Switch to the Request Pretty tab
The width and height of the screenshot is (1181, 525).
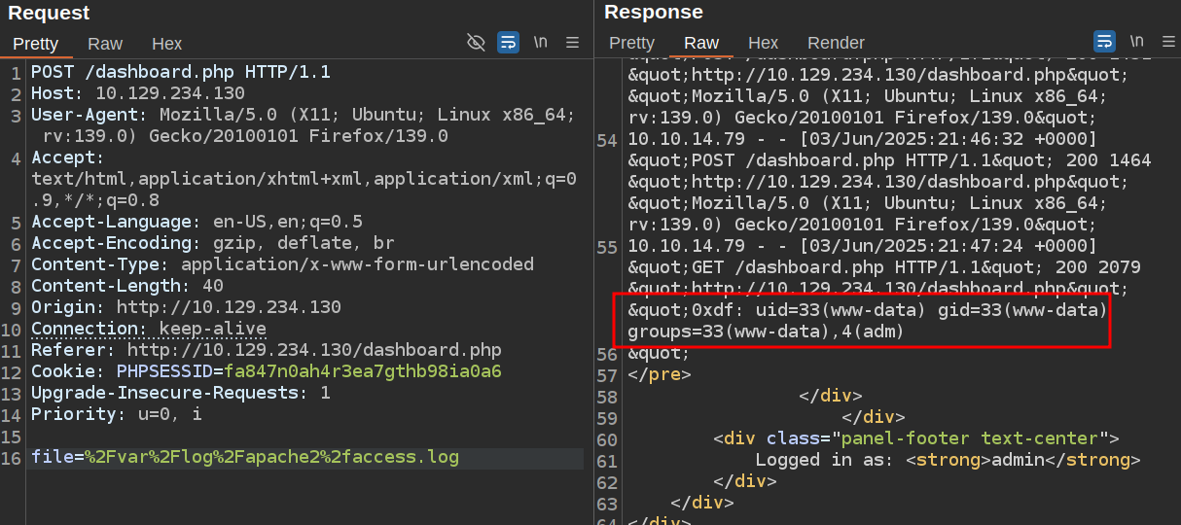click(36, 44)
